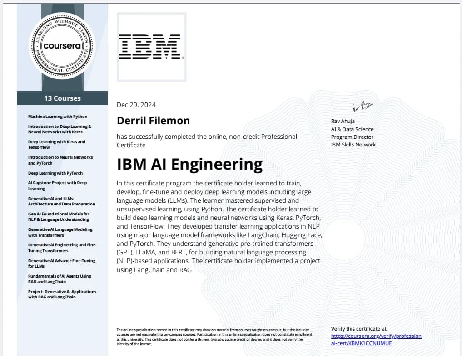Click the date 'Dec 29, 2024'

[136, 105]
